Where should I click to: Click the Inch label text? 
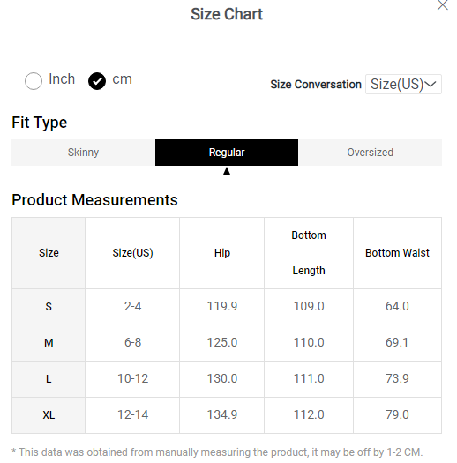[x=62, y=79]
